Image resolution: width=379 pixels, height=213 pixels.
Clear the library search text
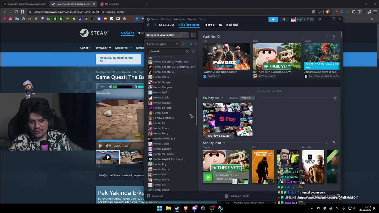187,51
